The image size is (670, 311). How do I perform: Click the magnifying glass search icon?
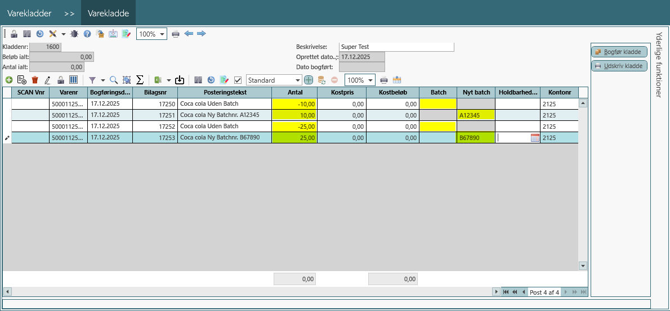click(114, 80)
